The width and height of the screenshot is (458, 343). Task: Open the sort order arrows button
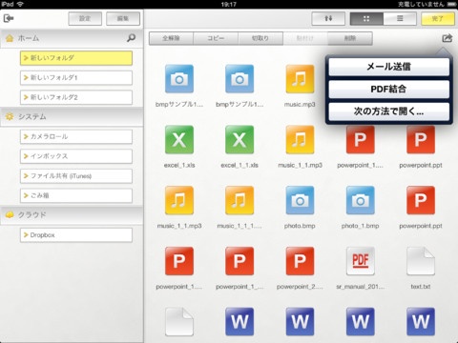328,19
